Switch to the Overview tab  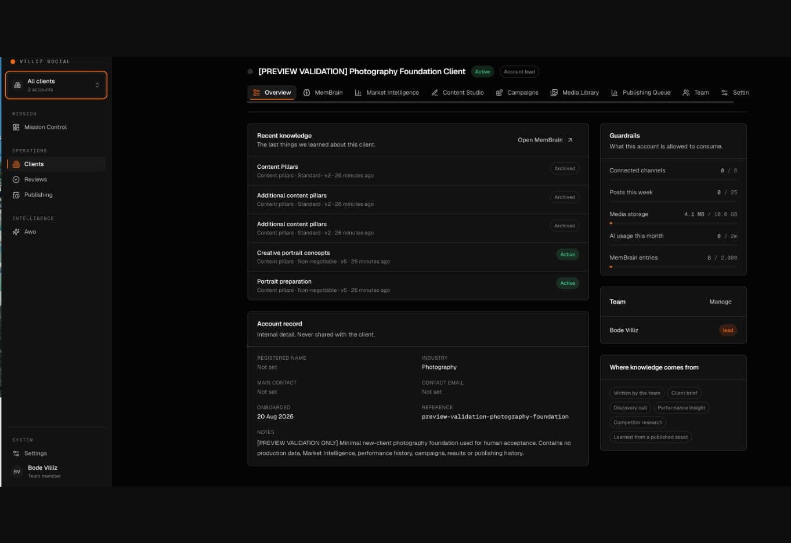click(x=272, y=93)
